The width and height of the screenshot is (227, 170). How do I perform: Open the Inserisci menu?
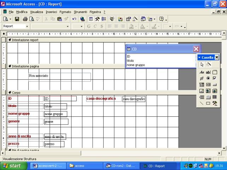[x=51, y=12]
